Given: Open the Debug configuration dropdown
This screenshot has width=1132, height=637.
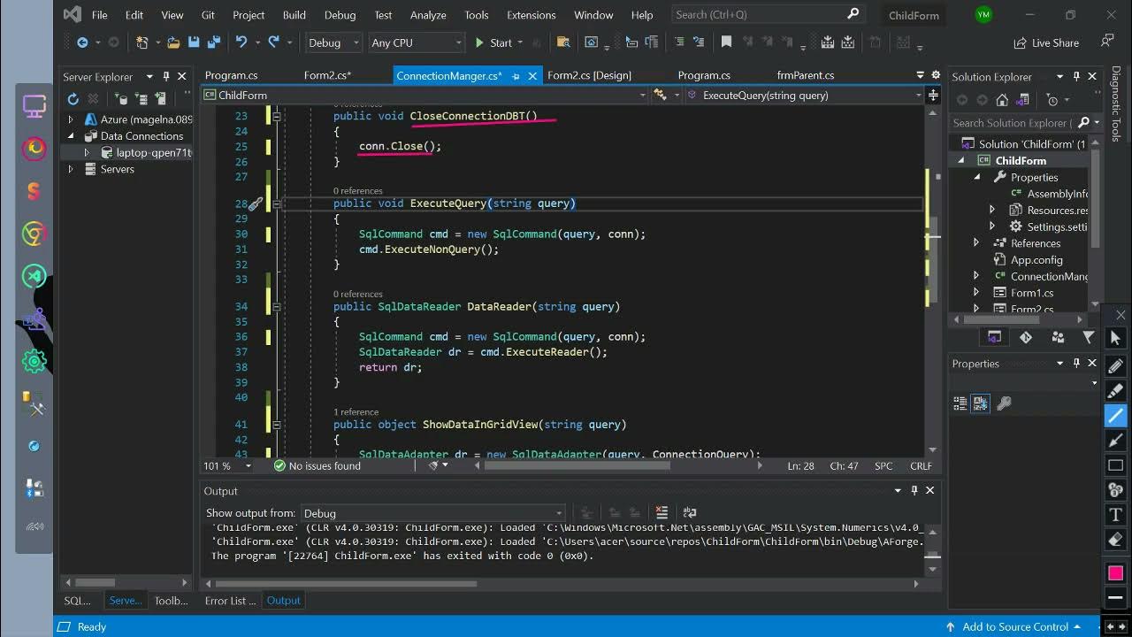Looking at the screenshot, I should click(333, 42).
